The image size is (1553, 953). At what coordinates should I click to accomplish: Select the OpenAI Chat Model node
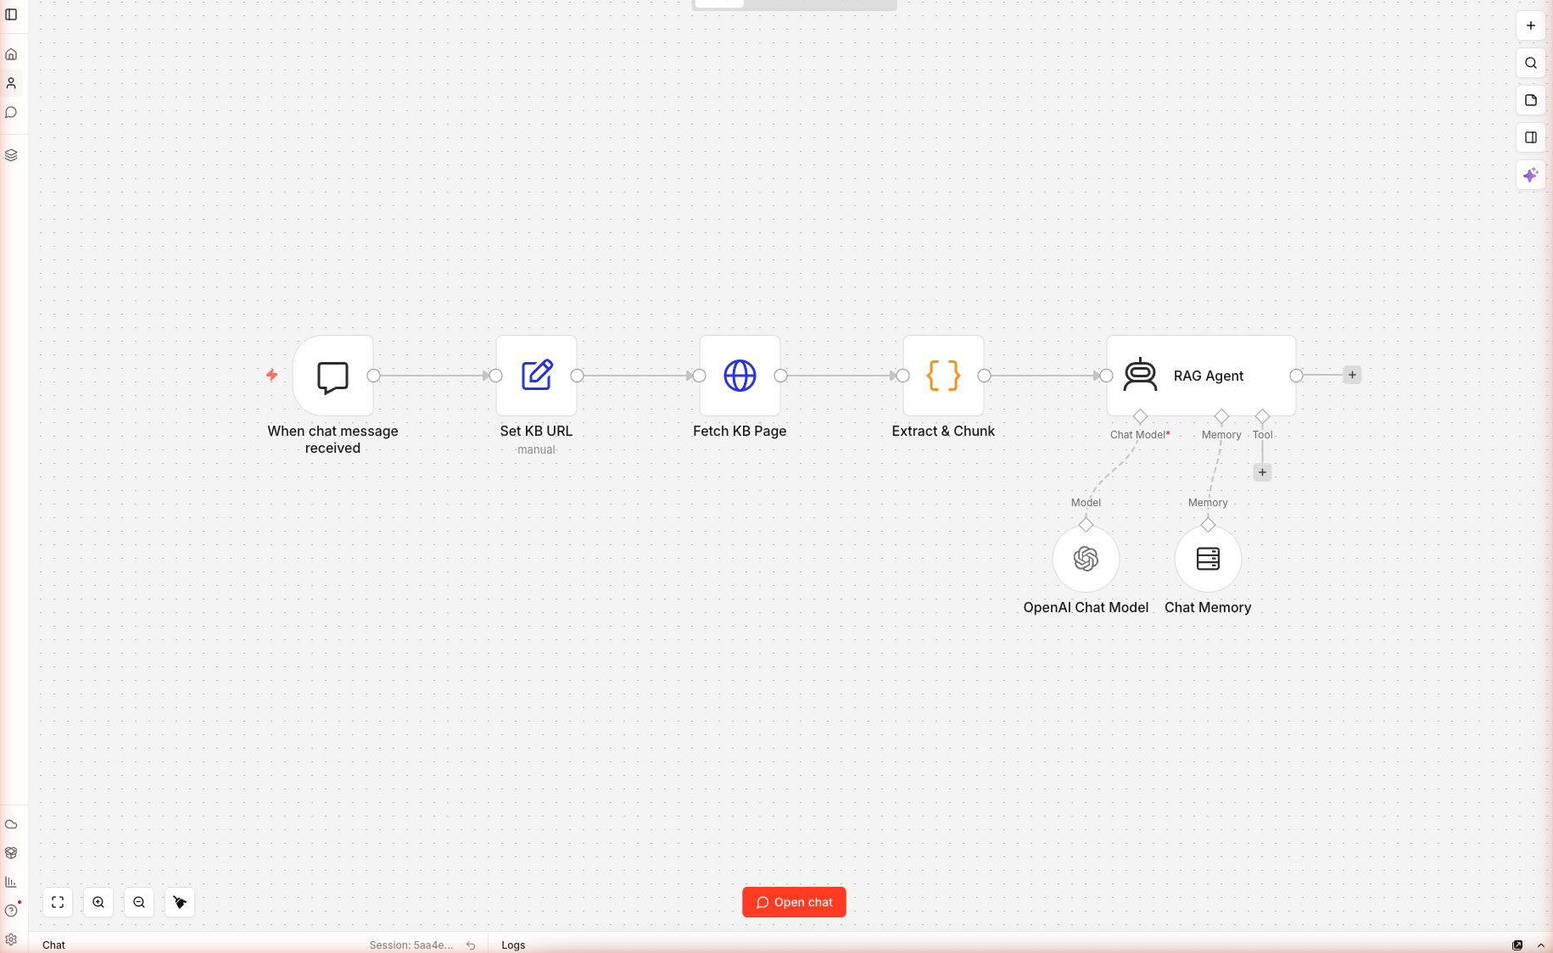pos(1086,559)
